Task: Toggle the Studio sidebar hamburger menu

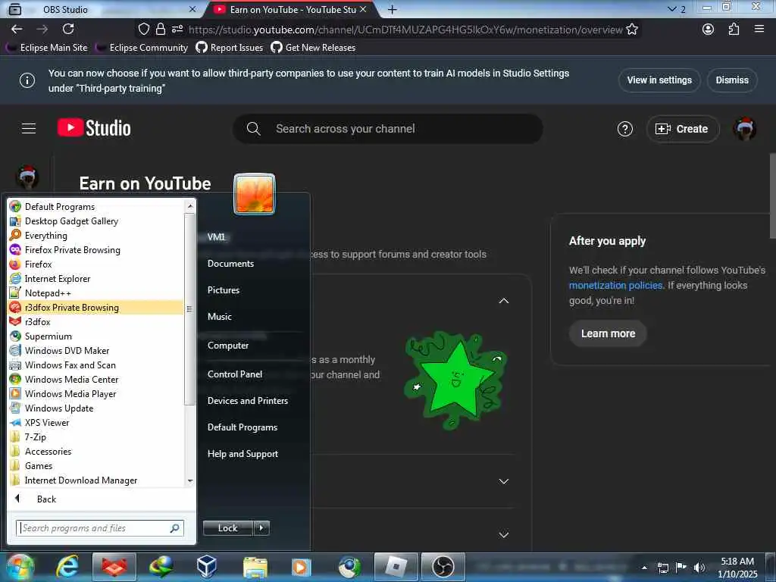Action: tap(29, 129)
